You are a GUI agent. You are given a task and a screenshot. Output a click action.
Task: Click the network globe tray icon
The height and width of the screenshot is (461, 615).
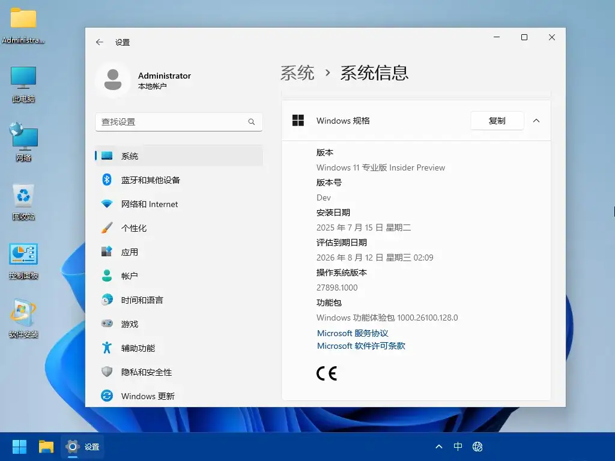477,447
